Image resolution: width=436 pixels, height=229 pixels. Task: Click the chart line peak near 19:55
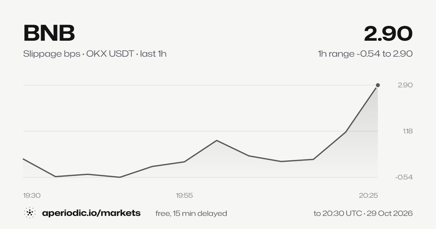click(x=217, y=140)
